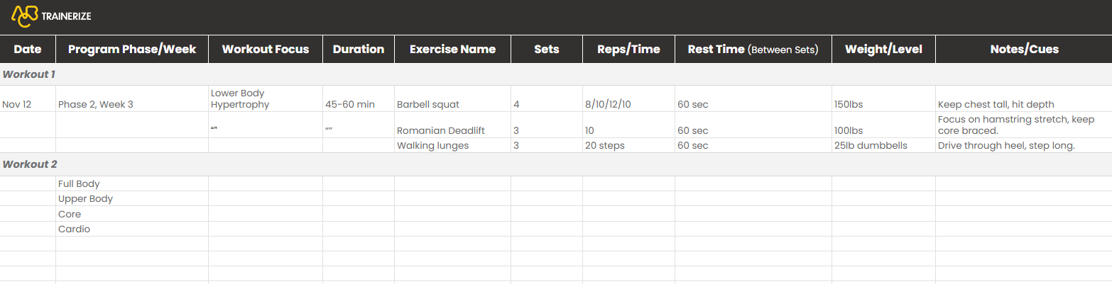Click the Trainerize logo icon
Screen dimensions: 1112x284
[24, 16]
